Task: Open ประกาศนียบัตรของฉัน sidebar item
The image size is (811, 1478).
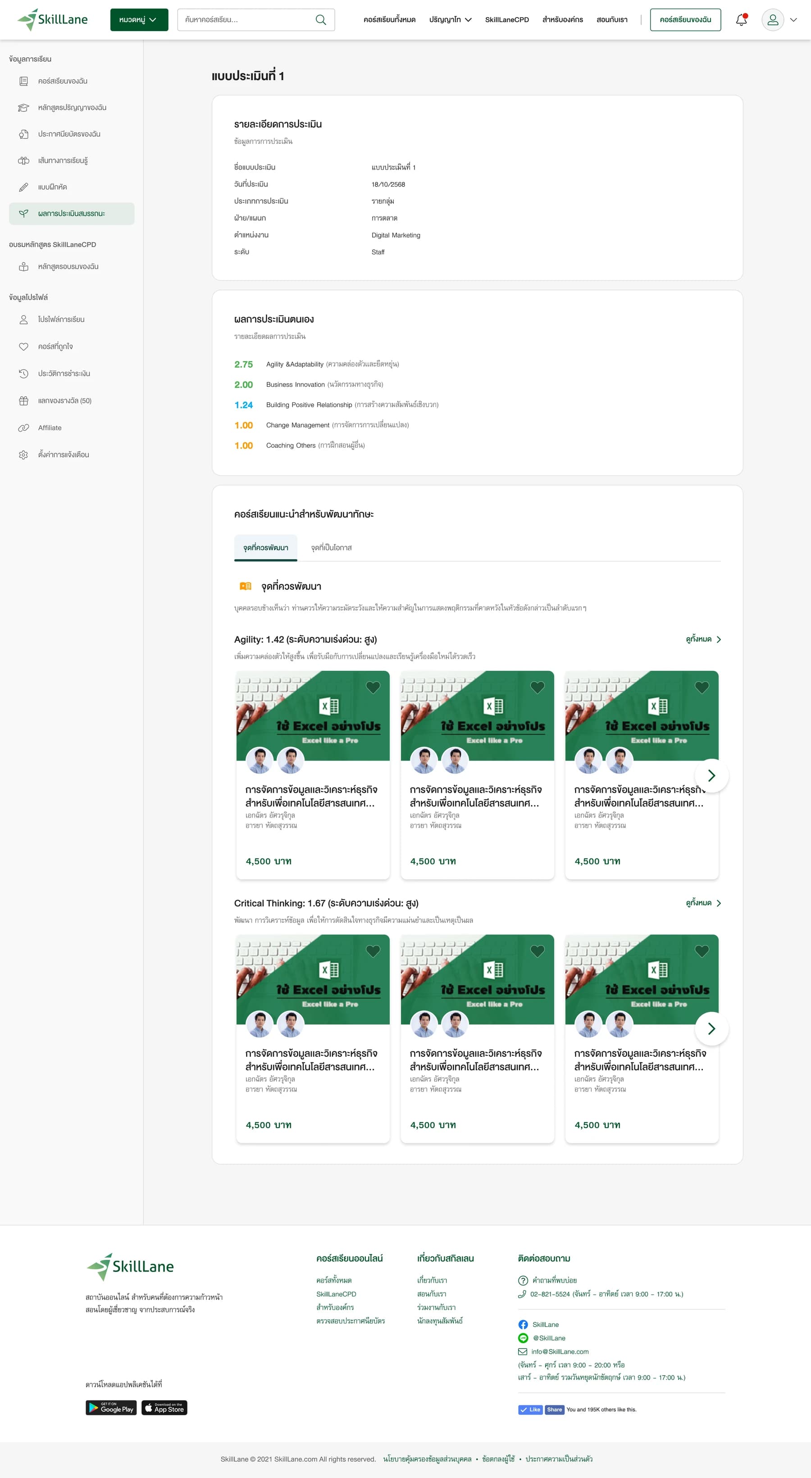Action: pyautogui.click(x=72, y=133)
